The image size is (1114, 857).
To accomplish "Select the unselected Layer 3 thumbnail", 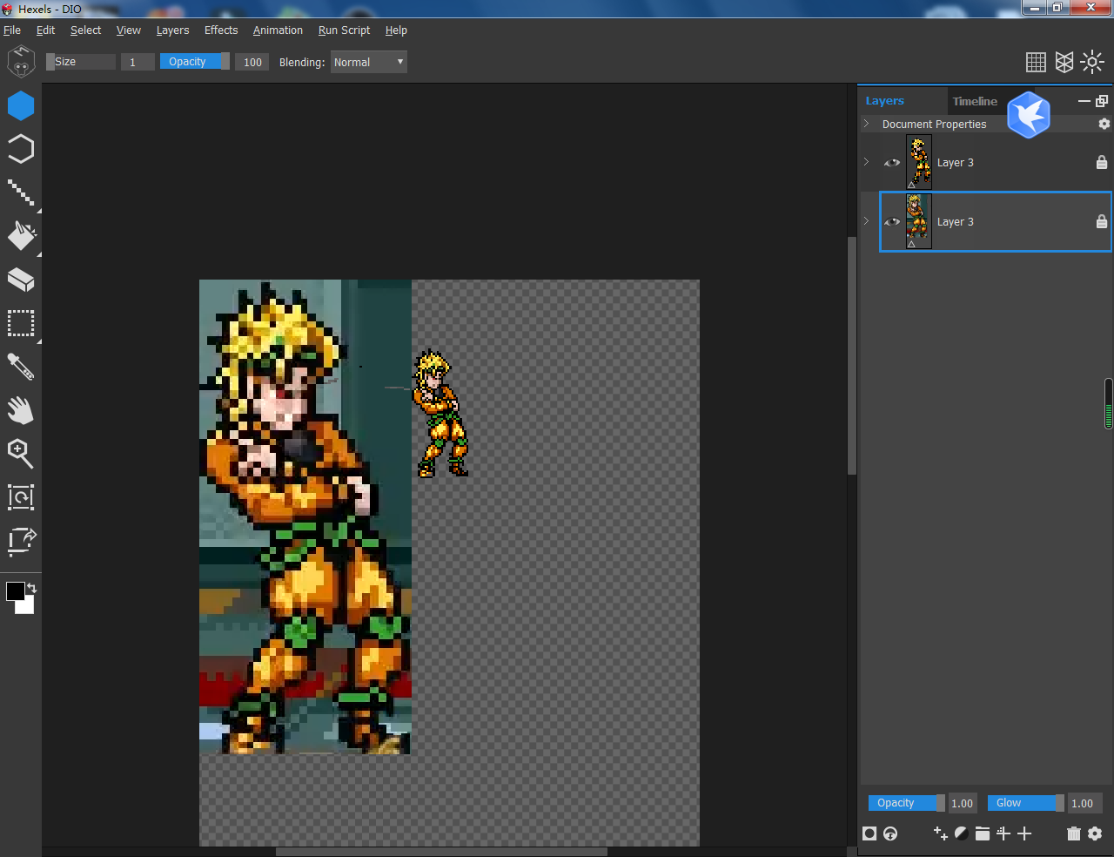I will coord(919,162).
